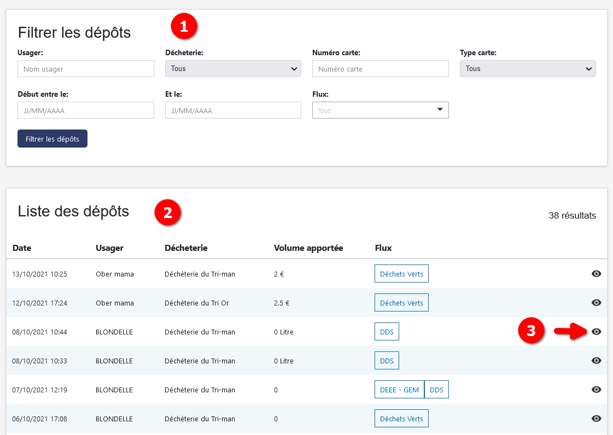This screenshot has width=613, height=435.
Task: Click DDS tag on 08/10/2021 10:44 row
Action: pyautogui.click(x=387, y=332)
